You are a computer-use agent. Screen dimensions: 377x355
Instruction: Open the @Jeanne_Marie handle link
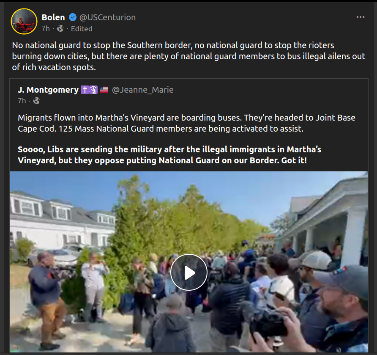[x=142, y=90]
